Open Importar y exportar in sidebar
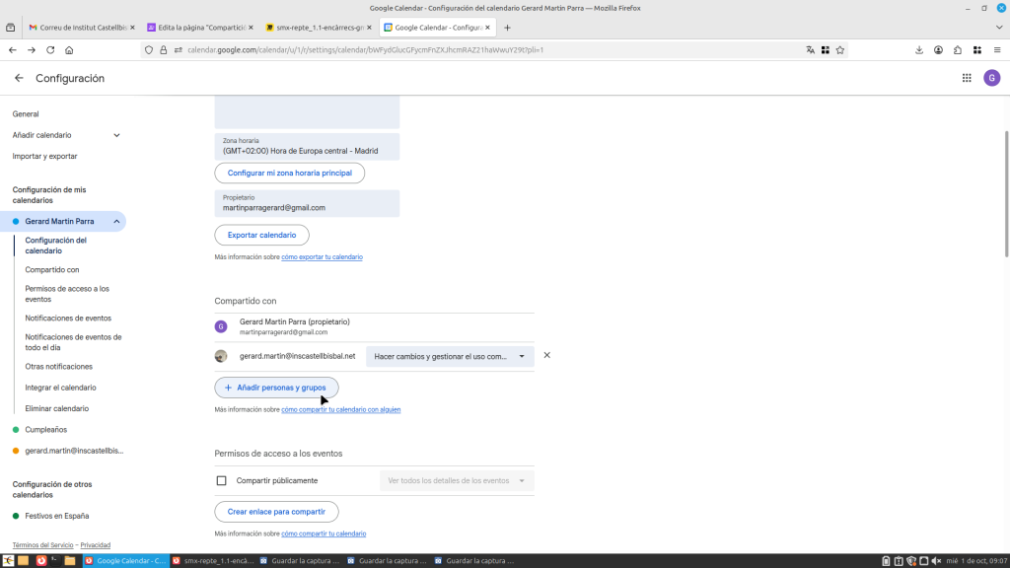 click(x=44, y=156)
